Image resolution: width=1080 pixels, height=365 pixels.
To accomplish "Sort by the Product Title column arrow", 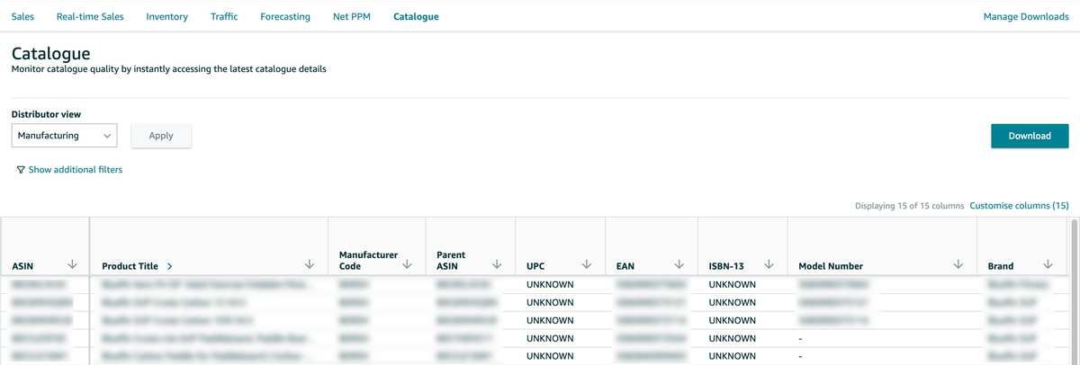I will (x=310, y=264).
